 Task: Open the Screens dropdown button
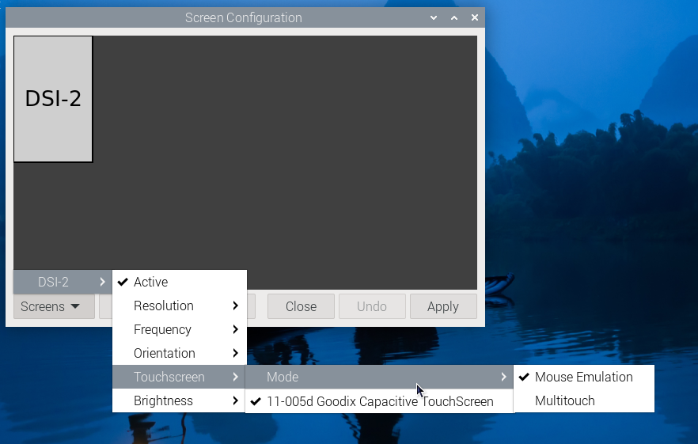(x=53, y=306)
